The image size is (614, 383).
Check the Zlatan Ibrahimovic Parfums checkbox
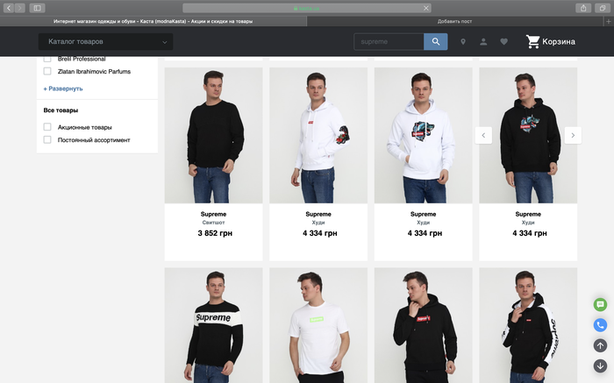coord(47,71)
